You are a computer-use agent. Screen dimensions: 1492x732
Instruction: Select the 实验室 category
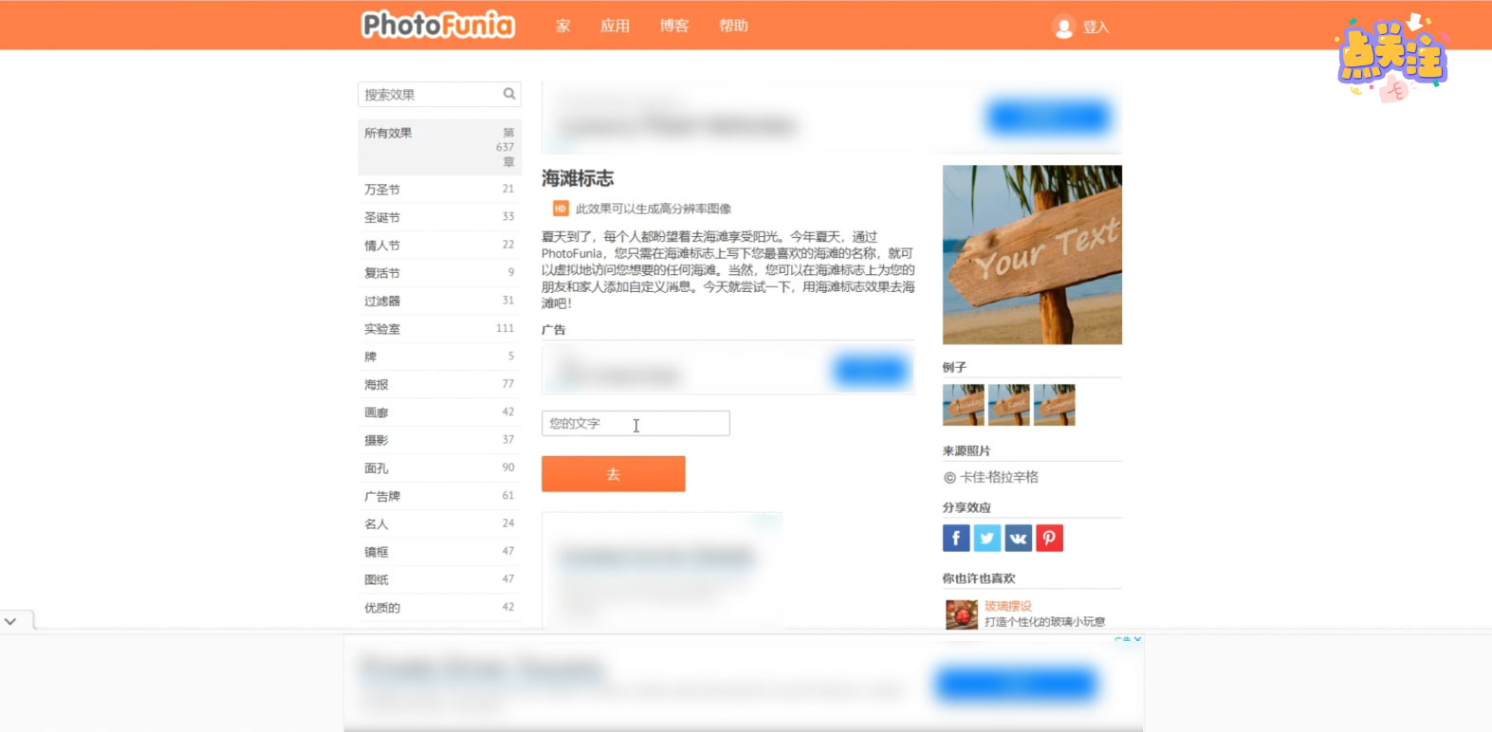pos(382,329)
